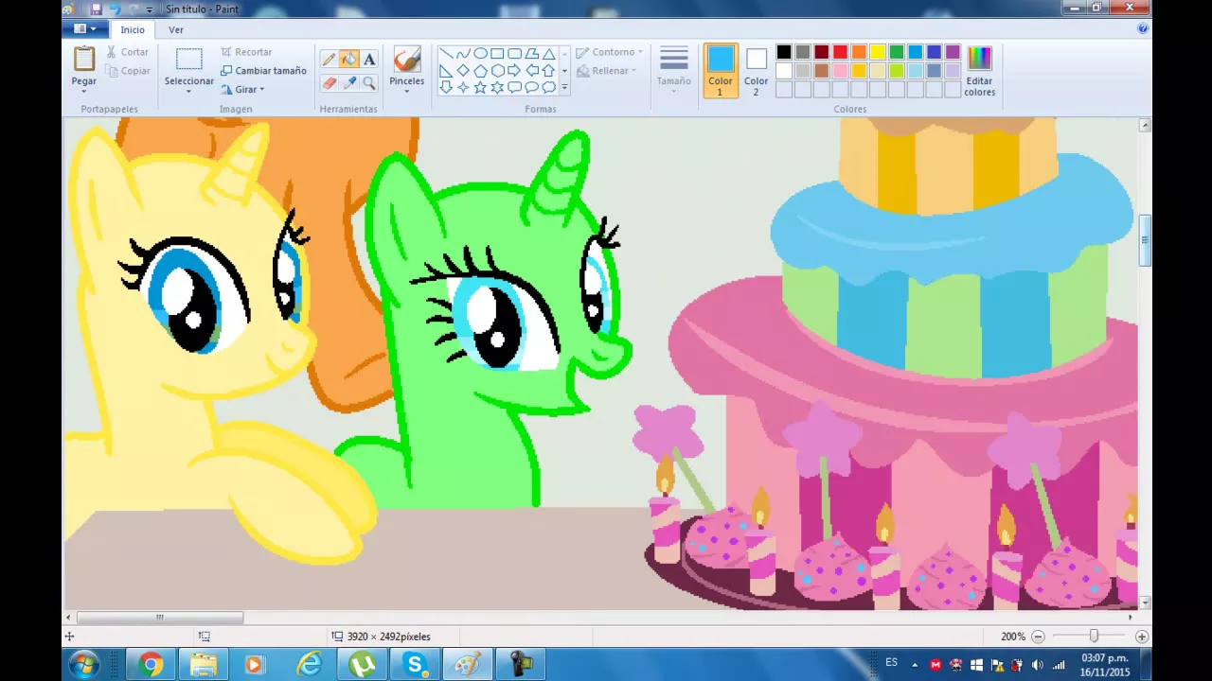Pick the pink color swatch
Screen dimensions: 1212x681
(840, 71)
